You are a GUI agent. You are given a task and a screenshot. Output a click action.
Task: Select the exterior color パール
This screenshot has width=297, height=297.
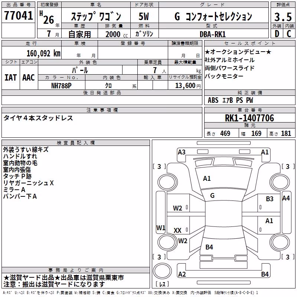point(80,70)
